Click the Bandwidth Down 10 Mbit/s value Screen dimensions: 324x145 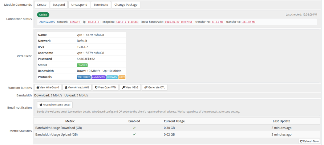(x=88, y=71)
